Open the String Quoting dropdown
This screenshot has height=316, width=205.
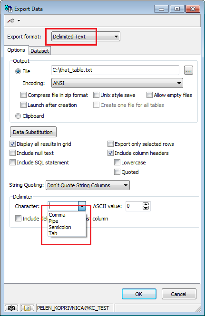pyautogui.click(x=88, y=185)
